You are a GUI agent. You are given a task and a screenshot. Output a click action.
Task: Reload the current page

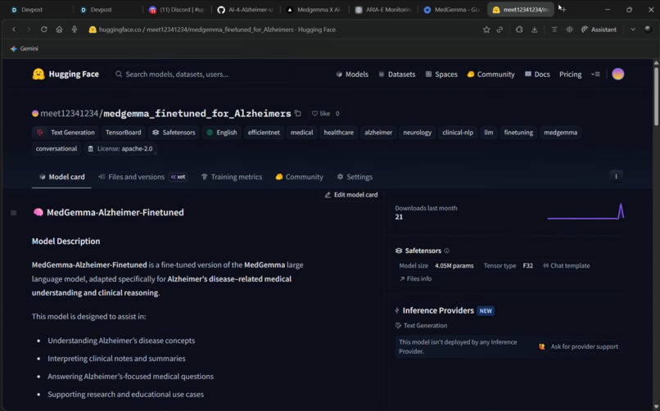[43, 29]
